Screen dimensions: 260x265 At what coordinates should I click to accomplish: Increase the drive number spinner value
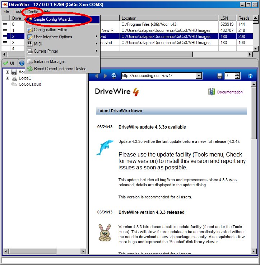pos(237,74)
